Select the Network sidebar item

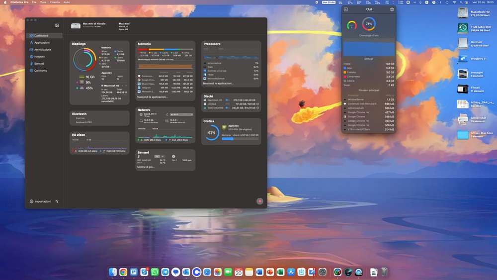39,57
